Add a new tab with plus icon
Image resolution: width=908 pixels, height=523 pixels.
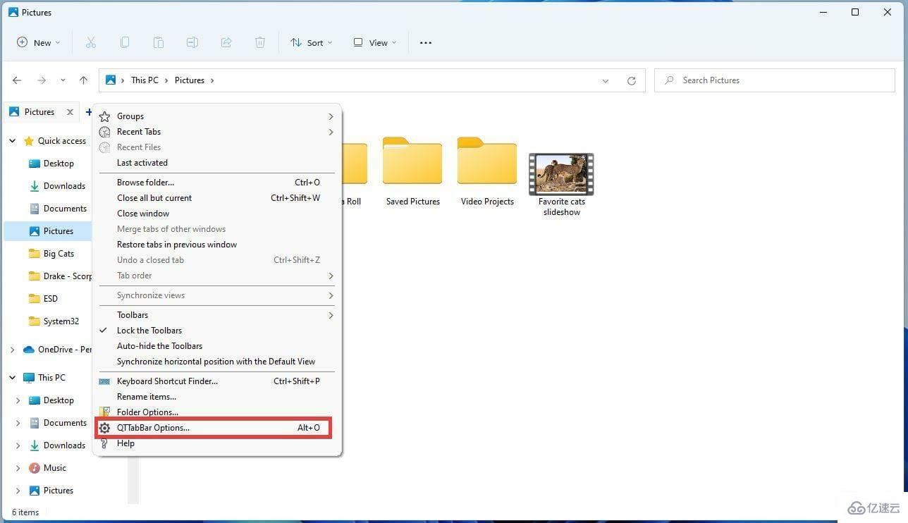click(88, 112)
